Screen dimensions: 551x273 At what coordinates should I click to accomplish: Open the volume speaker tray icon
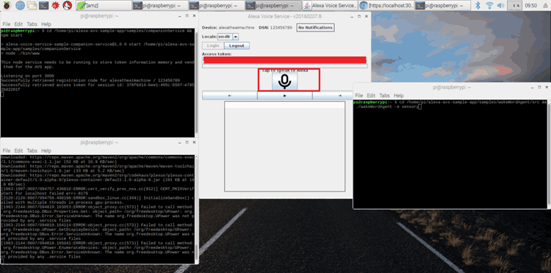point(501,5)
